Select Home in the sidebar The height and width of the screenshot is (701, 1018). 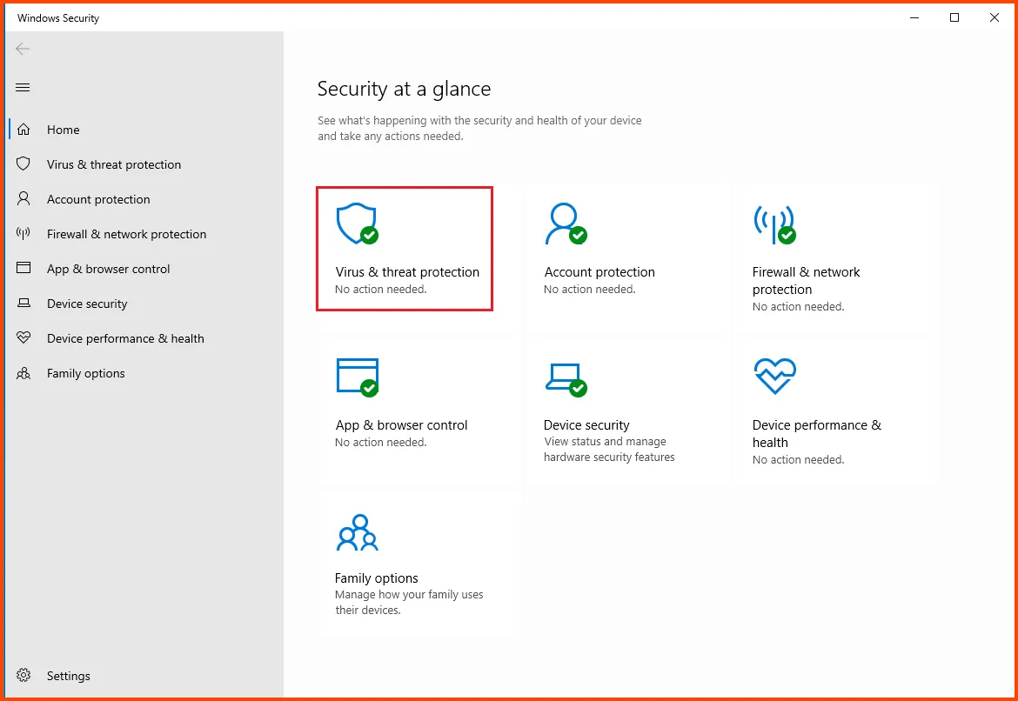coord(63,130)
